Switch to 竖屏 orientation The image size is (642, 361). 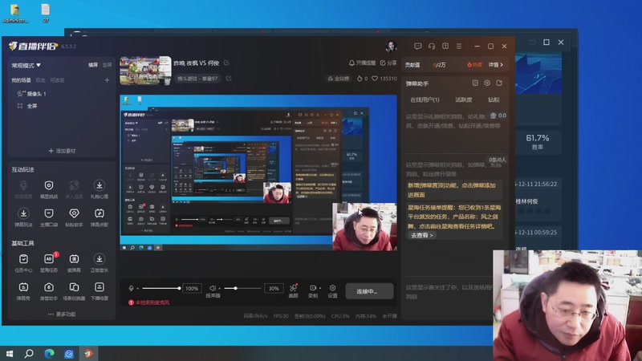107,65
